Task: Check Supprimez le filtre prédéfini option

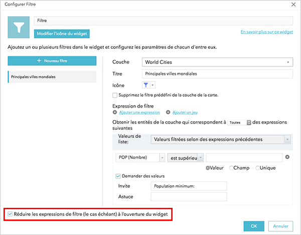Action: pos(115,95)
